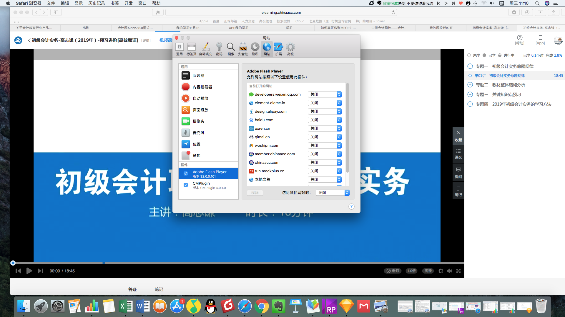The height and width of the screenshot is (317, 565).
Task: Open the Security (安全性) preferences pane
Action: (243, 49)
